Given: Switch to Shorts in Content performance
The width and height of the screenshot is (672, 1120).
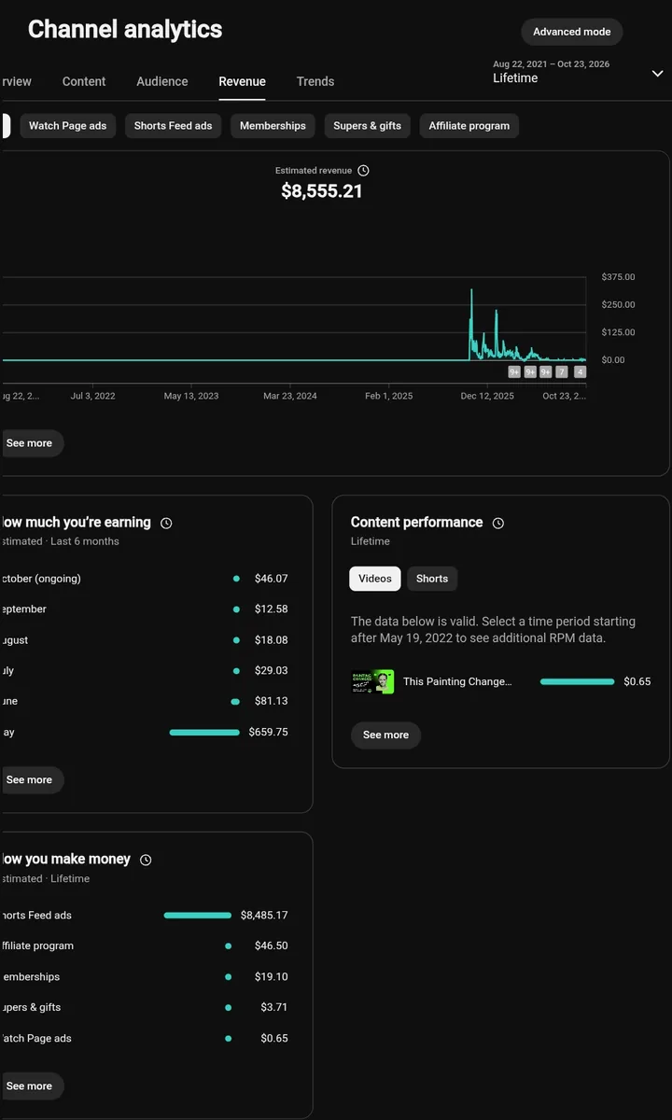Looking at the screenshot, I should tap(432, 579).
